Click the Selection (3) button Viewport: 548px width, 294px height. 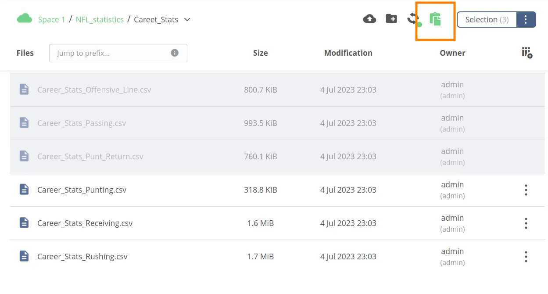coord(487,20)
